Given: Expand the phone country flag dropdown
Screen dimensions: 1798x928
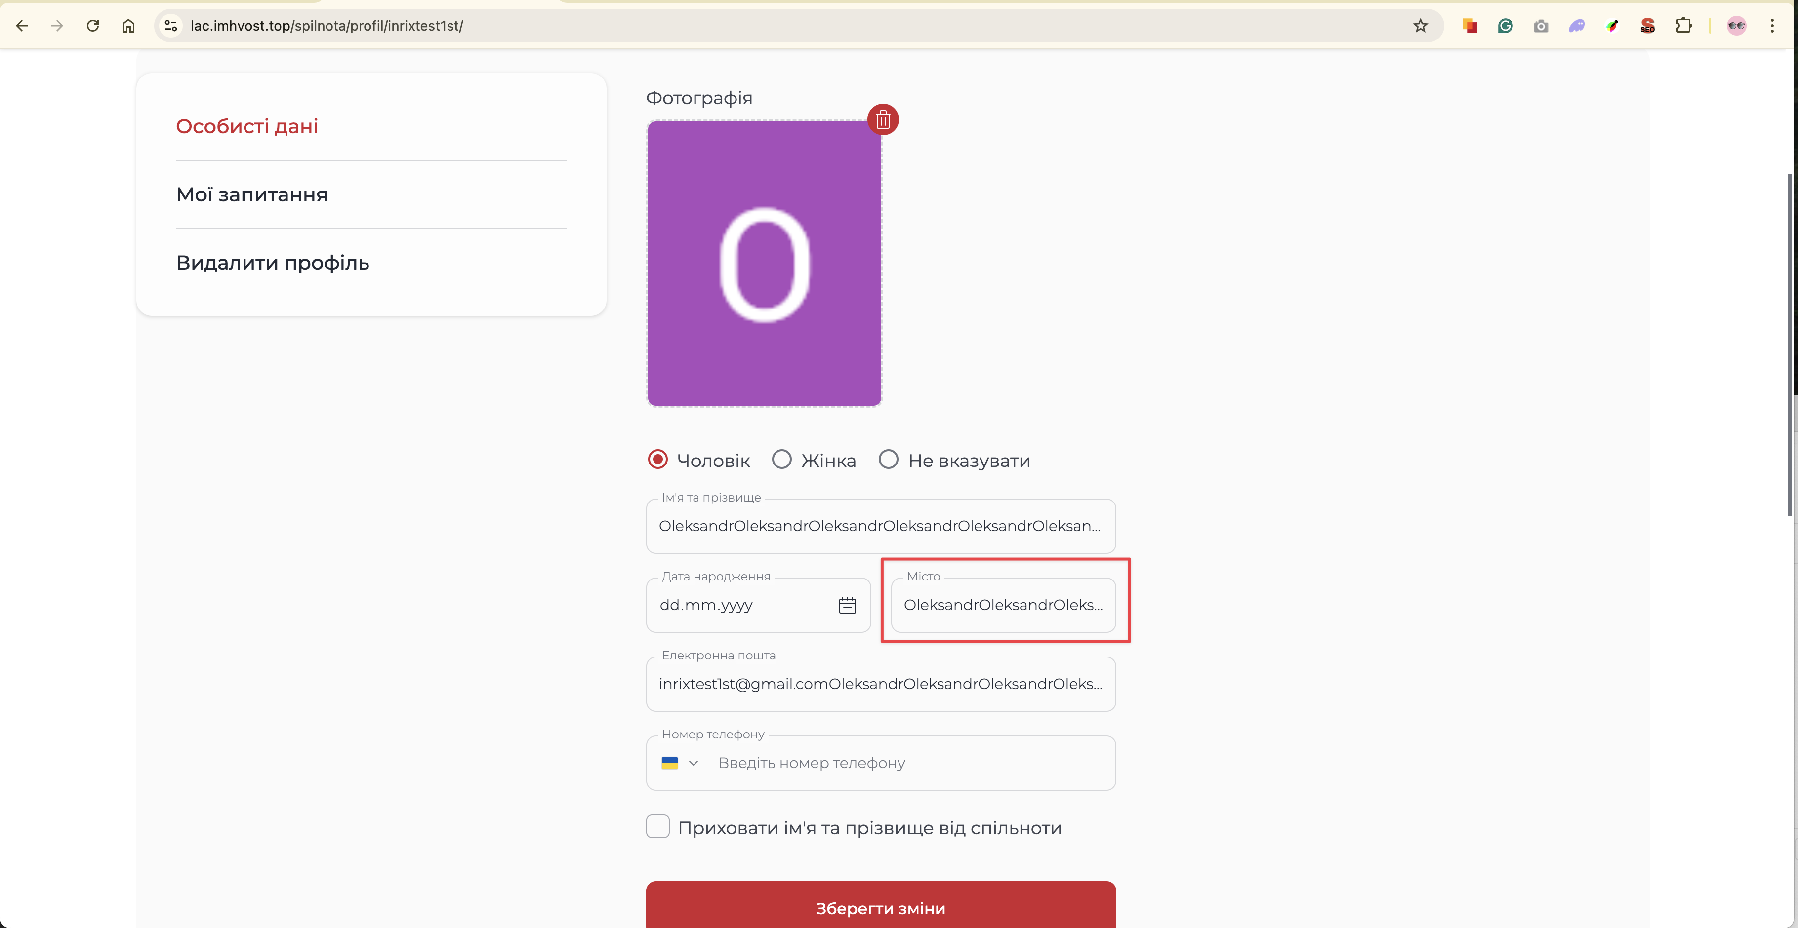Looking at the screenshot, I should click(679, 763).
